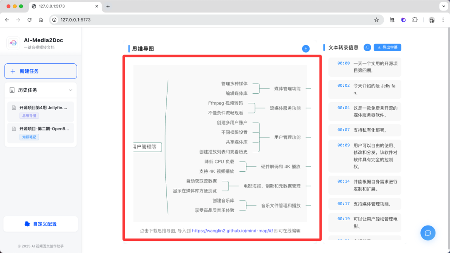Open a new browser tab
Screen dimensions: 450x253
point(108,6)
